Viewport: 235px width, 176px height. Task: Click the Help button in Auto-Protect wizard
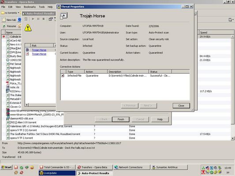coord(160,119)
